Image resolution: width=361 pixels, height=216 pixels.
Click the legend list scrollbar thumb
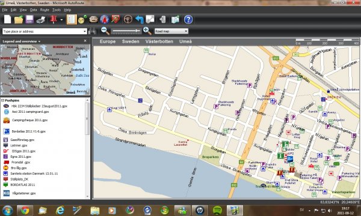pos(87,119)
